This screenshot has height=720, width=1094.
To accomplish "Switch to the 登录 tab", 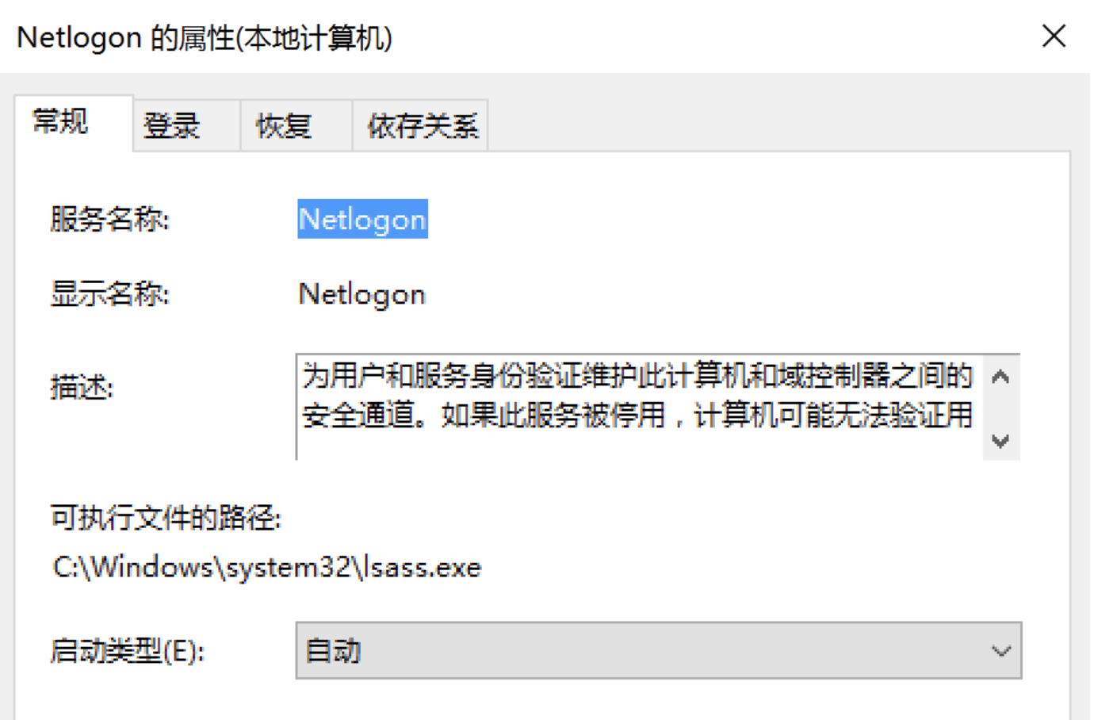I will coord(171,126).
